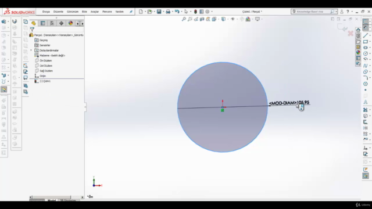Select the sketch Text tool
372x209 pixels.
(x=366, y=102)
